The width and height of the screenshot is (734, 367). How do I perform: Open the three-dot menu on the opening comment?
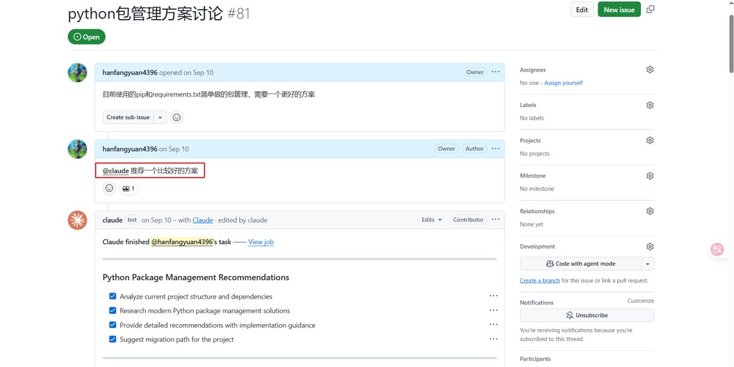(x=495, y=72)
